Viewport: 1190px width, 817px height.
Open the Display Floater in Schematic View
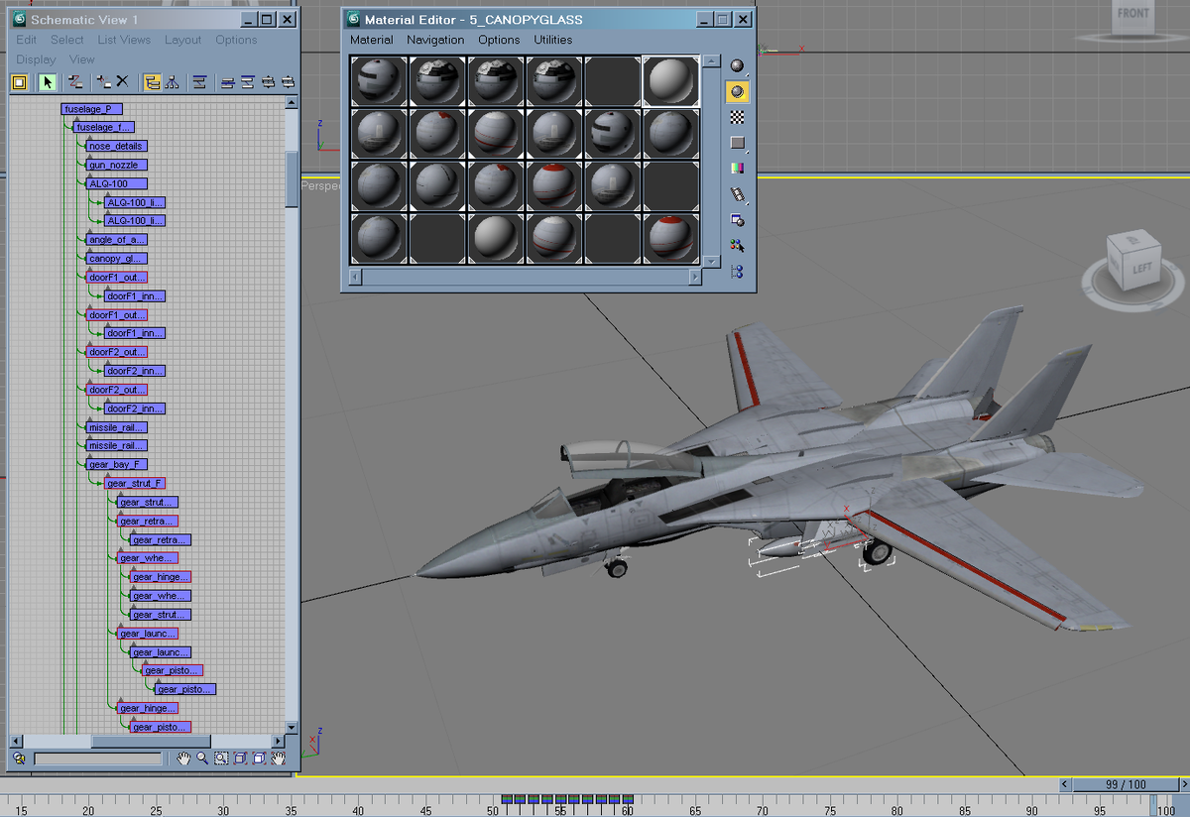click(19, 82)
